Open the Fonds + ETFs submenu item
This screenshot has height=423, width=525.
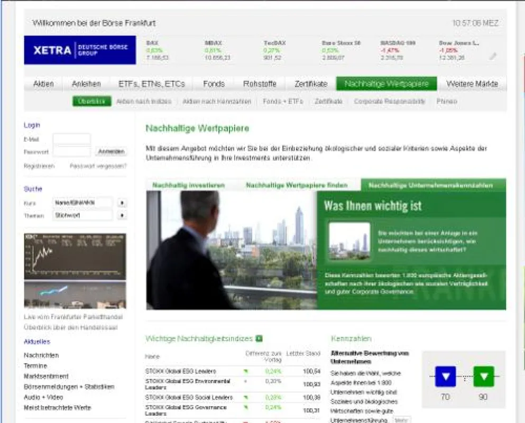point(283,101)
